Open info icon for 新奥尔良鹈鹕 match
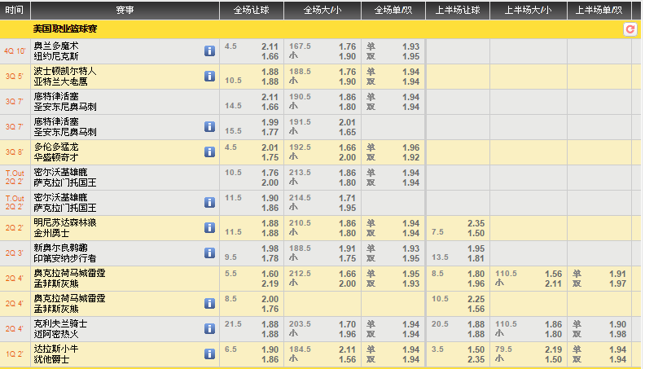This screenshot has width=645, height=369. [209, 253]
